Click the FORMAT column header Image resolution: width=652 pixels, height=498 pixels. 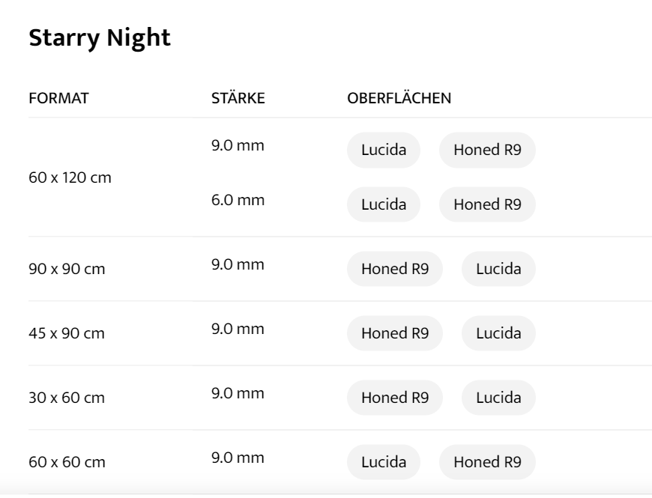58,98
